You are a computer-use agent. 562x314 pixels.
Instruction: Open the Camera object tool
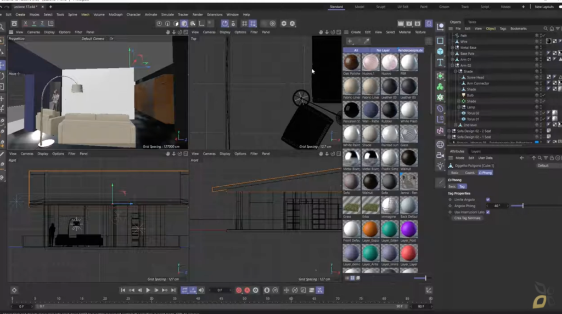(440, 156)
